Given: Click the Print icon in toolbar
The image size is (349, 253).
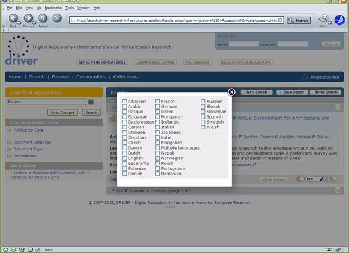Looking at the screenshot, I should tap(323, 18).
